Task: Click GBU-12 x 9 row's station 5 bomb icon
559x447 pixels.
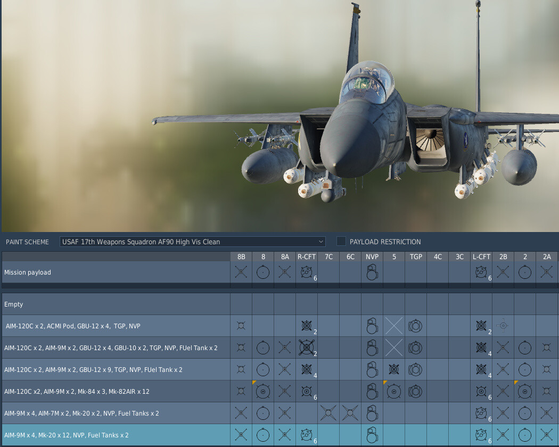Action: point(394,369)
